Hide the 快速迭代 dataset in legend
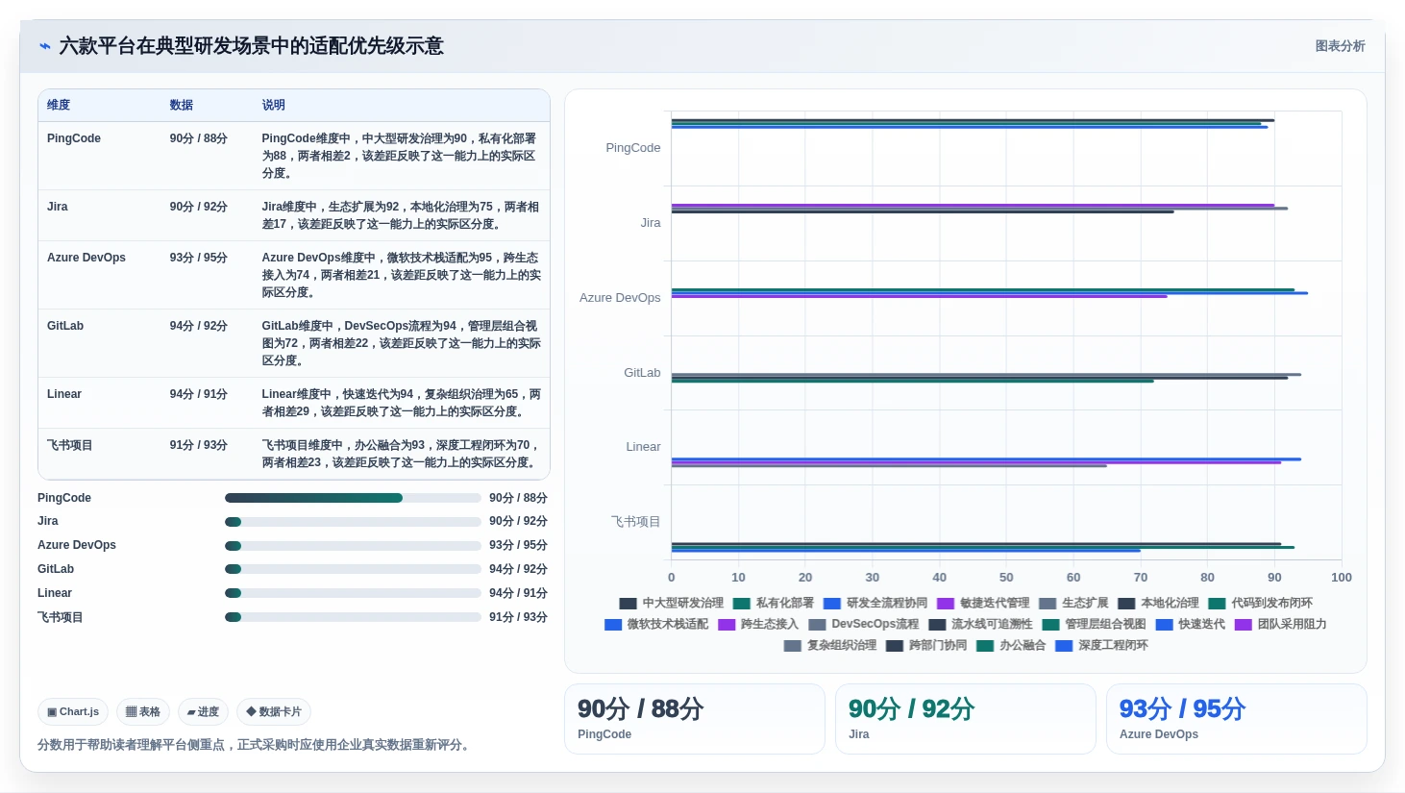The image size is (1405, 793). (x=1191, y=625)
